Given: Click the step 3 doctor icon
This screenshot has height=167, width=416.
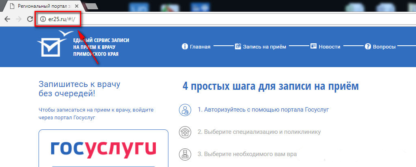Looking at the screenshot, I should pyautogui.click(x=185, y=154).
